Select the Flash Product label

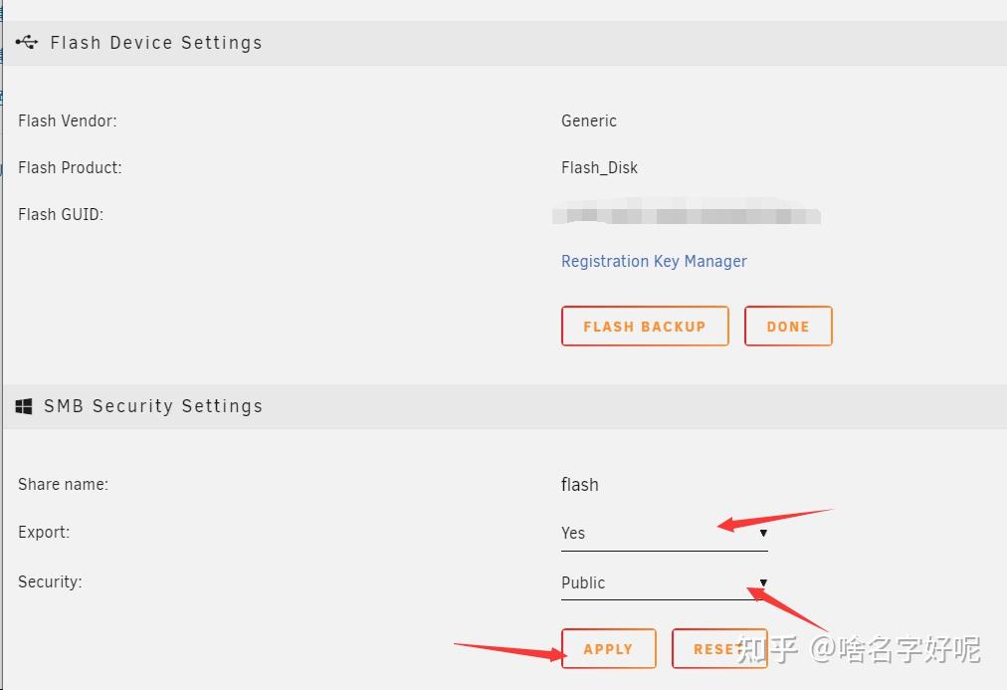[x=70, y=167]
